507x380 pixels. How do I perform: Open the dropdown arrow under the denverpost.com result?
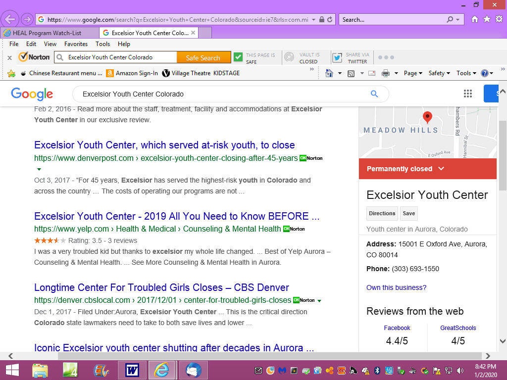tap(39, 169)
